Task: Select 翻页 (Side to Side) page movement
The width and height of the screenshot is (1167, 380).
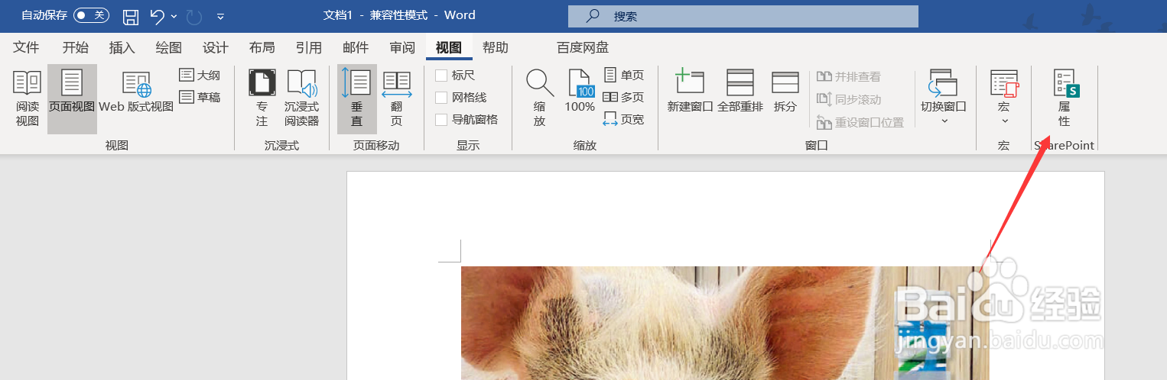Action: point(397,99)
